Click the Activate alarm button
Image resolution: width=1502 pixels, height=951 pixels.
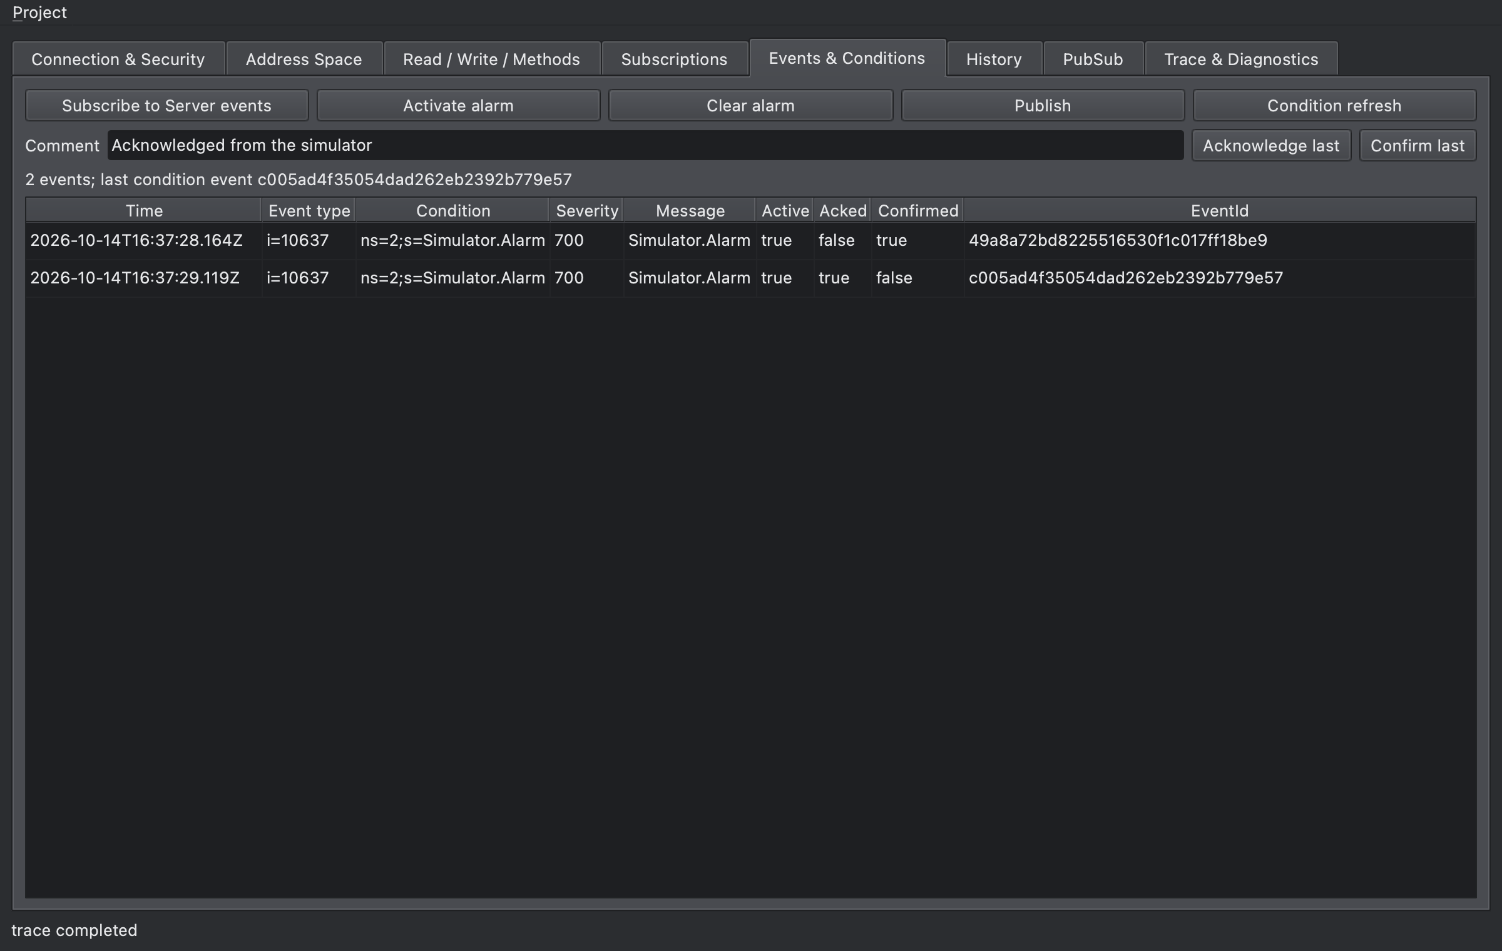tap(458, 106)
